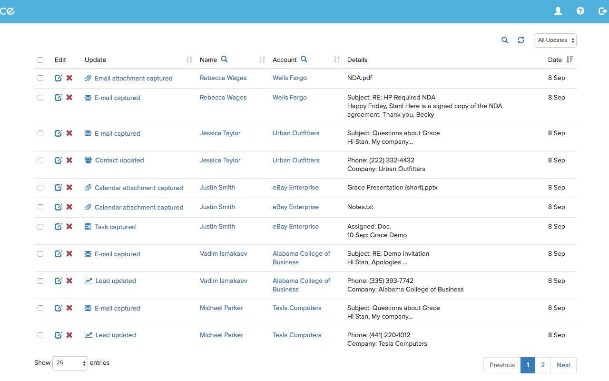Edit the Task captured row
The width and height of the screenshot is (609, 381).
(58, 227)
